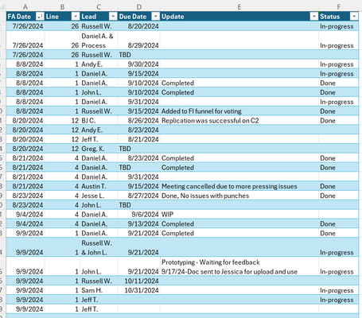Select line cell '12' for Greg. K.
Viewport: 362px width, 318px height.
[x=62, y=149]
